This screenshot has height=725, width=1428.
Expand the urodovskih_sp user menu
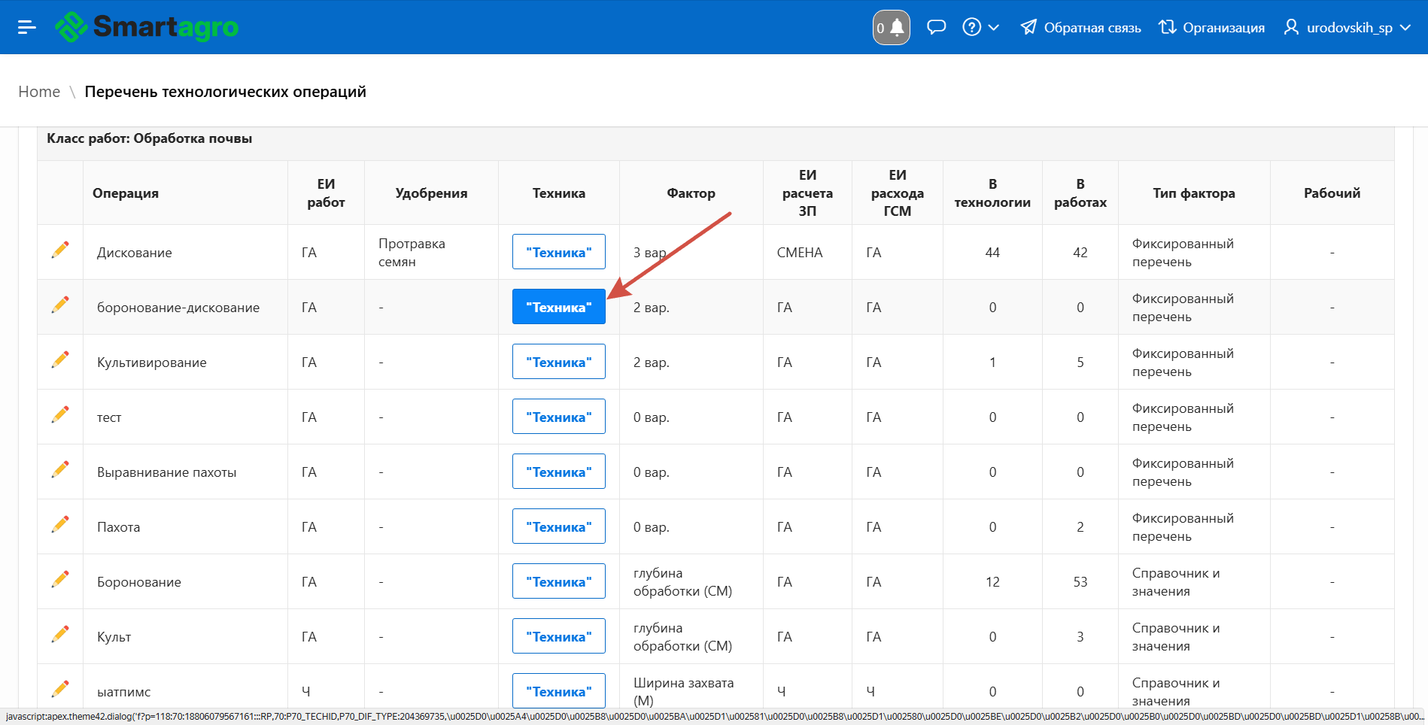[x=1346, y=28]
